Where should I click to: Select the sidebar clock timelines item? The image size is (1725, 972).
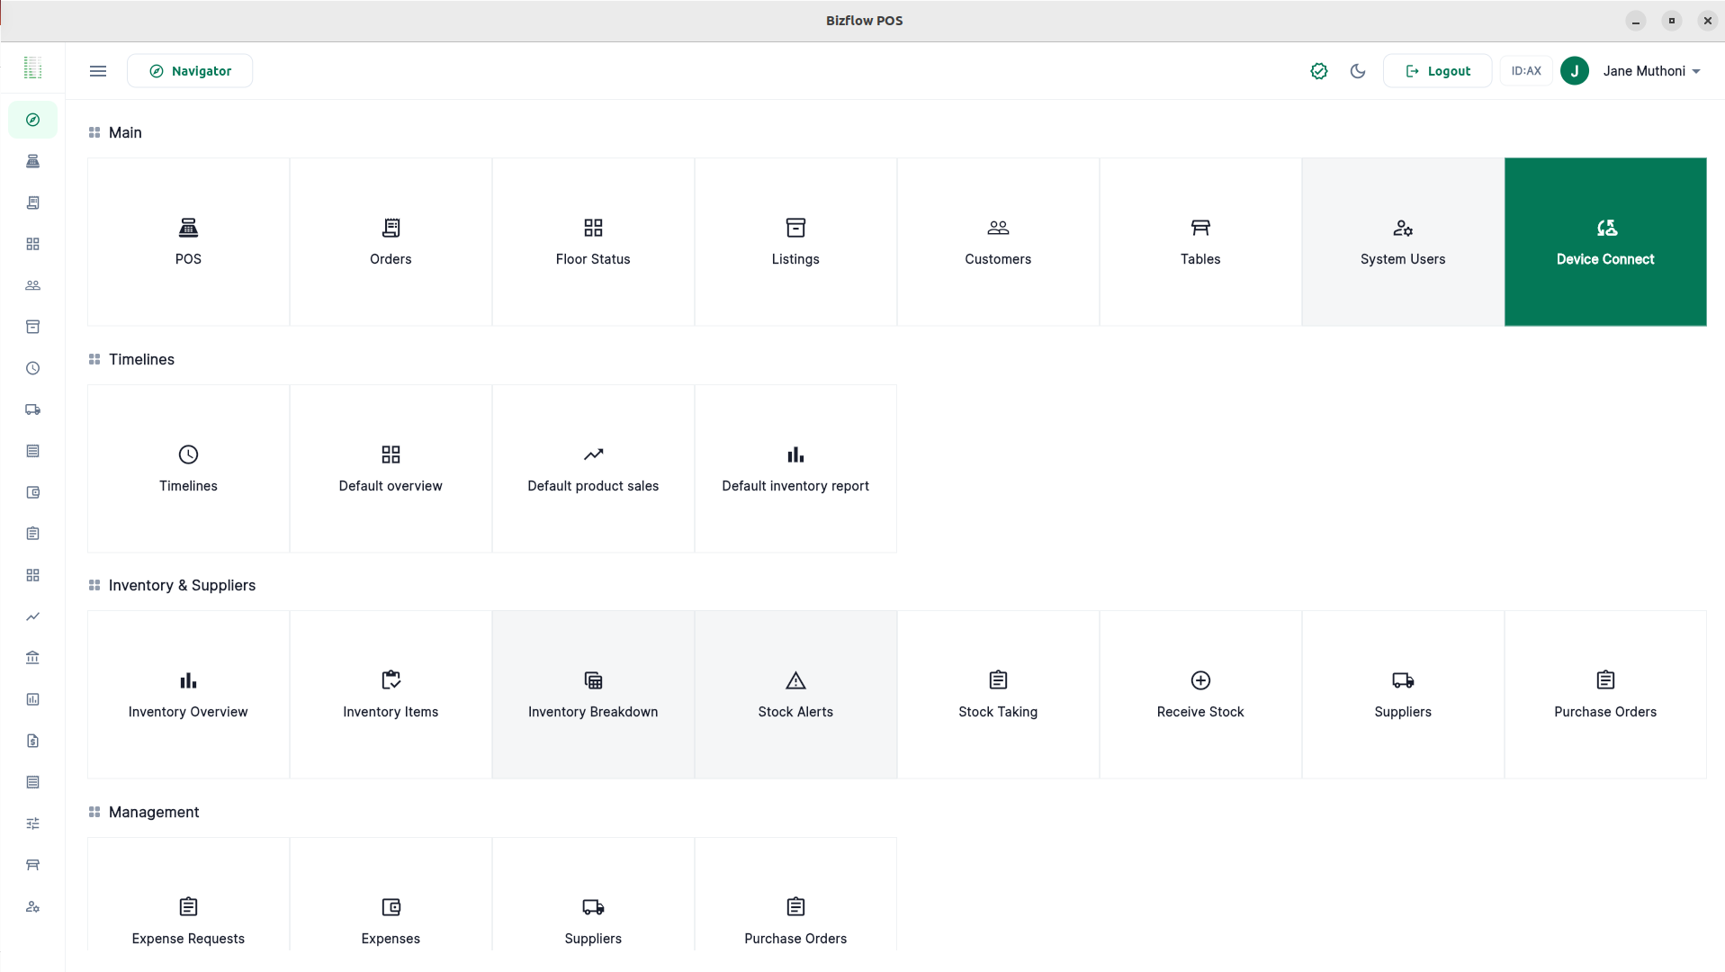(33, 368)
